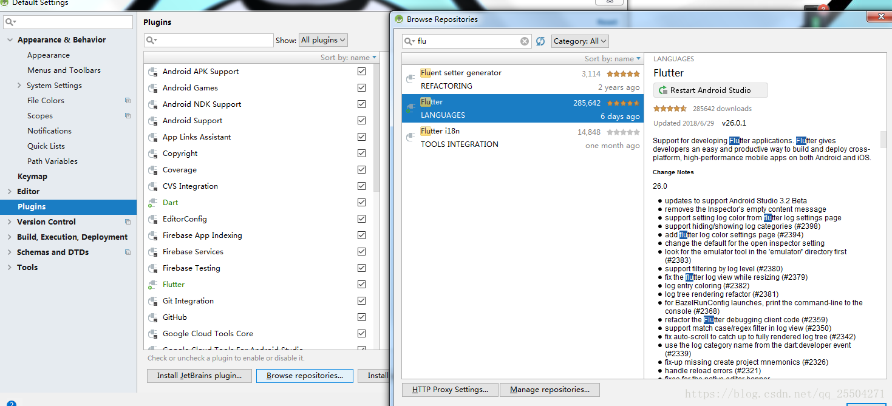Focus the Browse Repositories search field
The height and width of the screenshot is (406, 892).
pyautogui.click(x=468, y=41)
